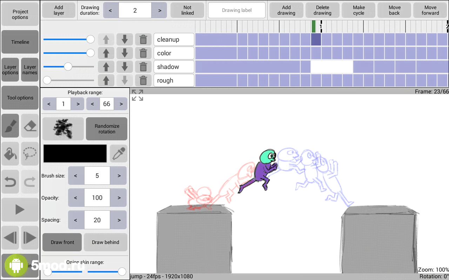The image size is (449, 280).
Task: Open the black brush color swatch
Action: pos(75,154)
